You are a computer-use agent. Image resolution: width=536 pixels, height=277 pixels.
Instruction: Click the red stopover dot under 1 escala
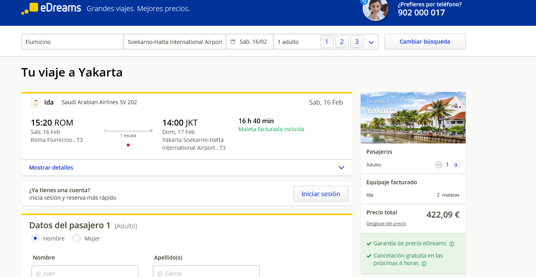point(128,145)
